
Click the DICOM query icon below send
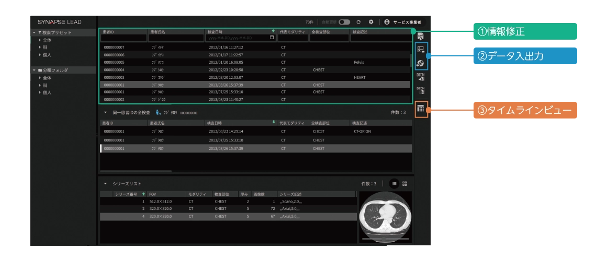click(x=420, y=91)
